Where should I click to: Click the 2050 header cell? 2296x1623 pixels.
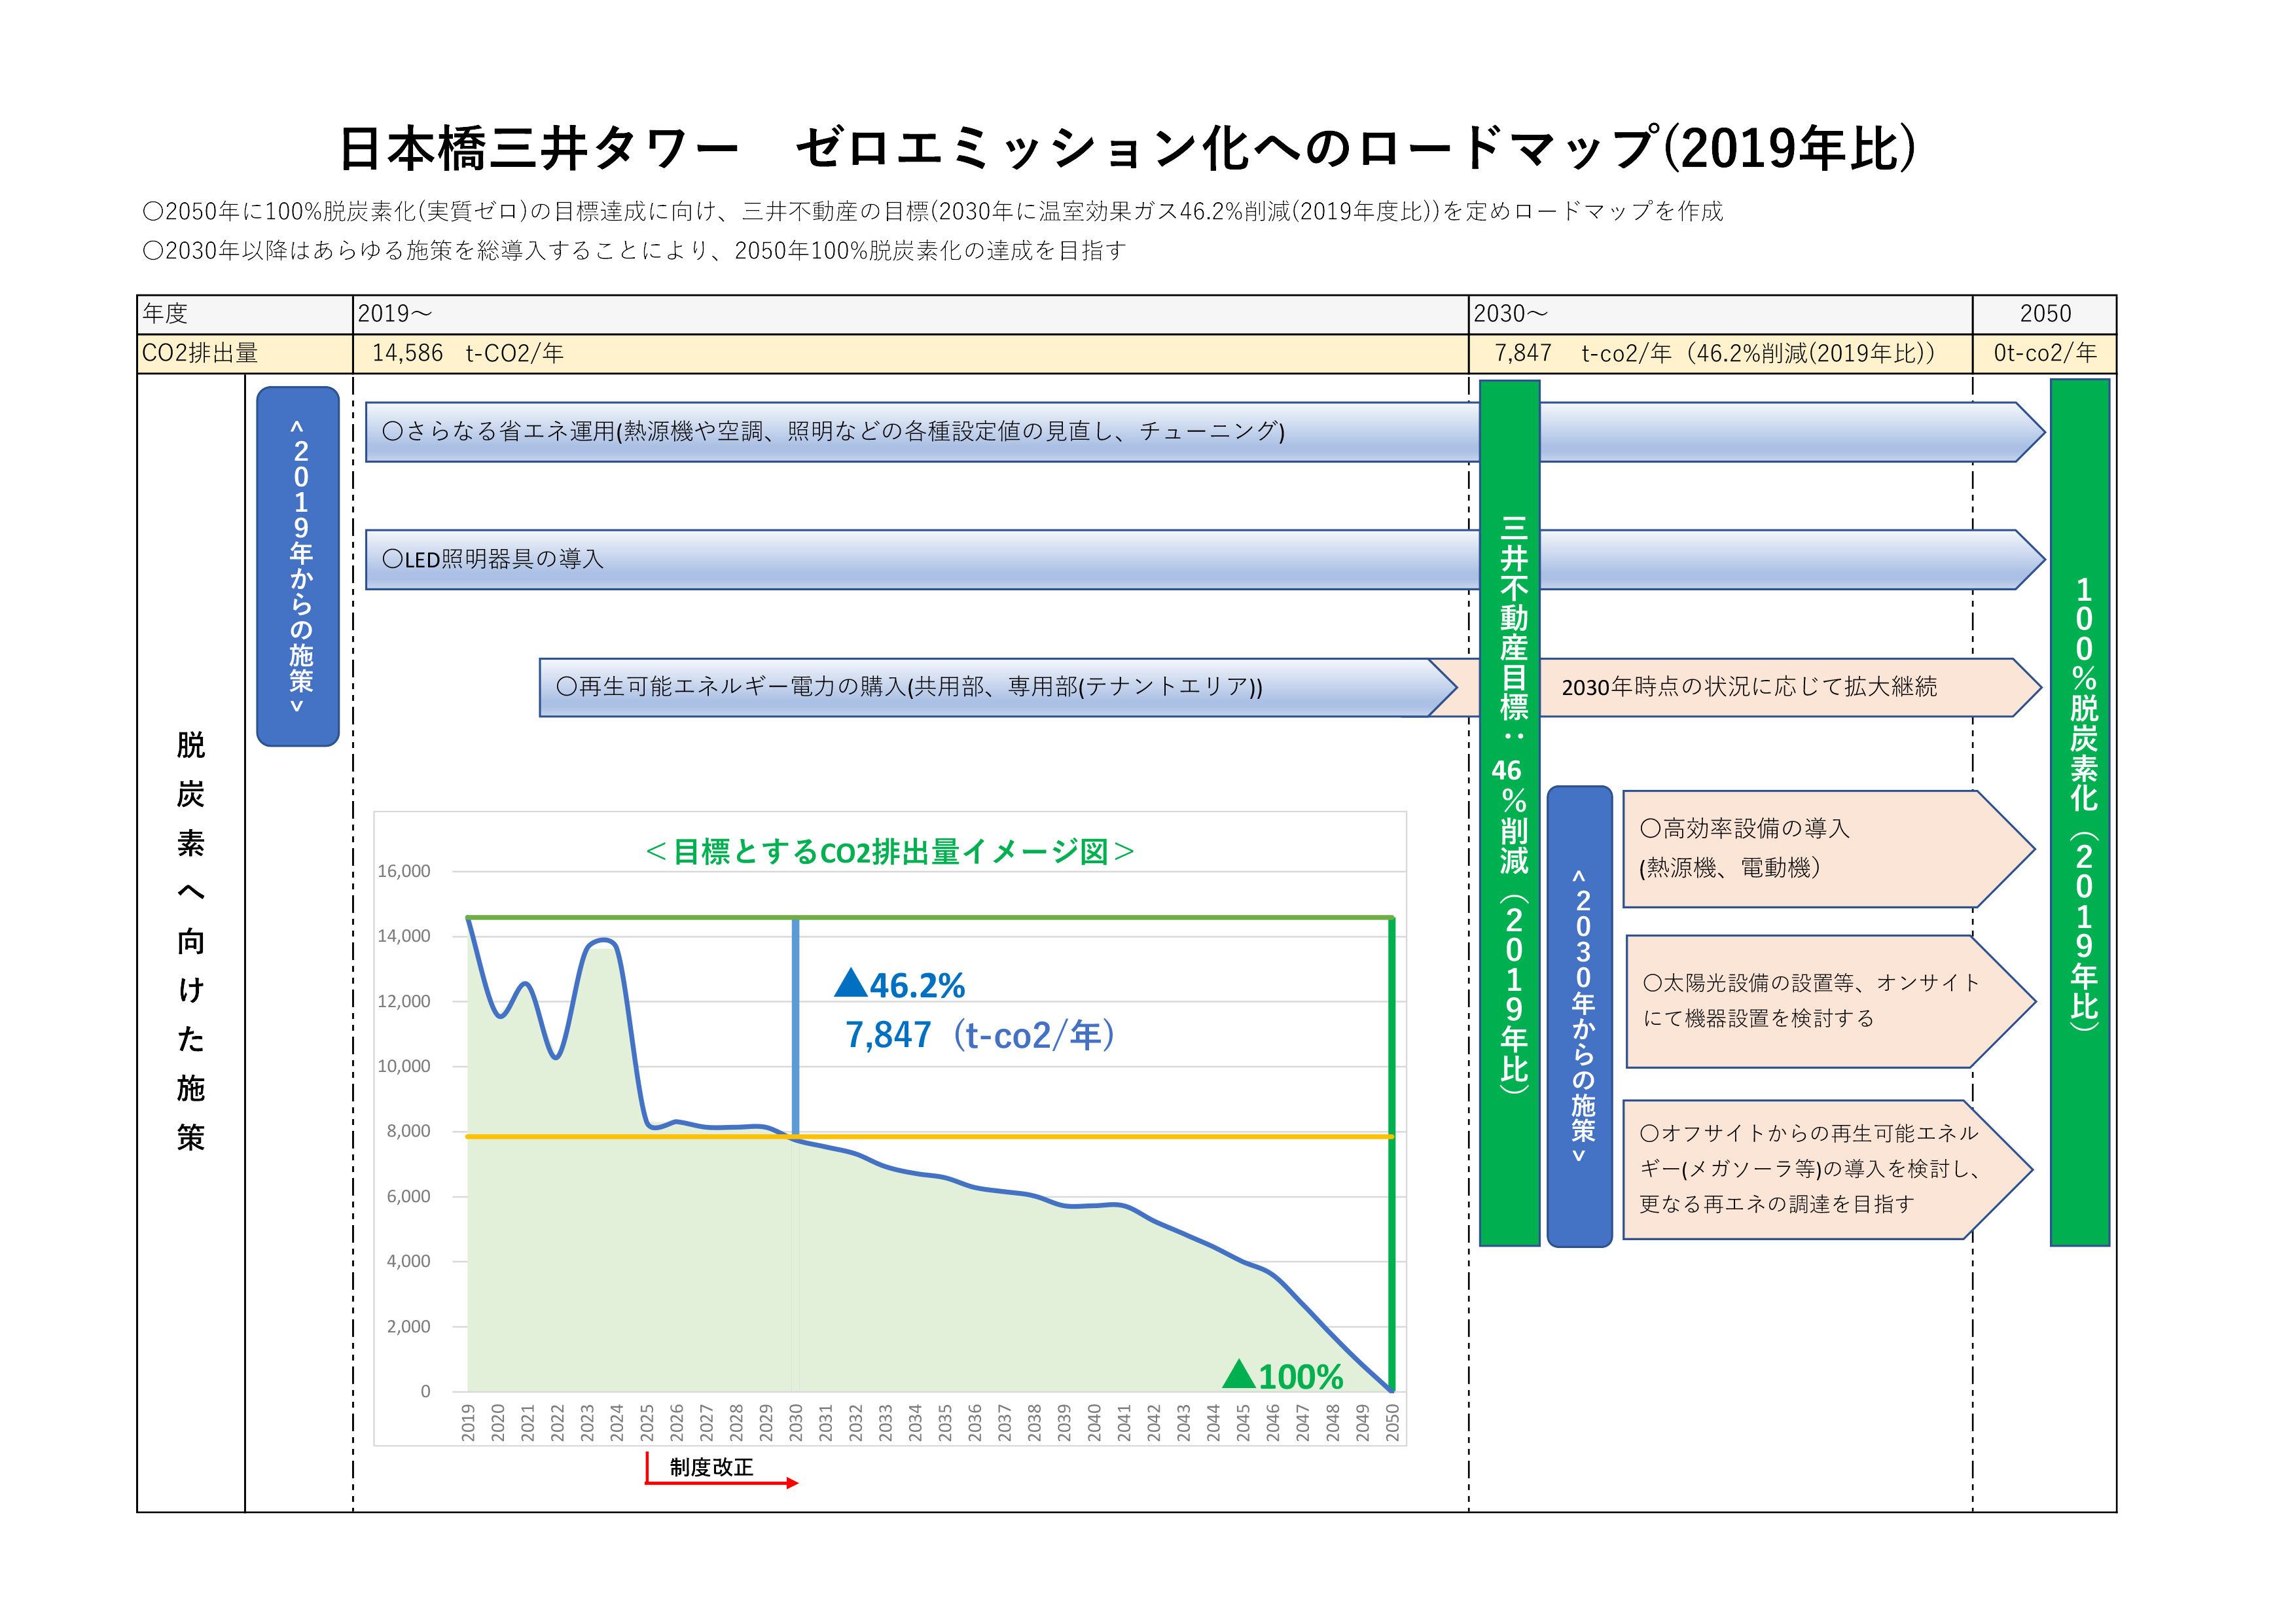pyautogui.click(x=2044, y=314)
